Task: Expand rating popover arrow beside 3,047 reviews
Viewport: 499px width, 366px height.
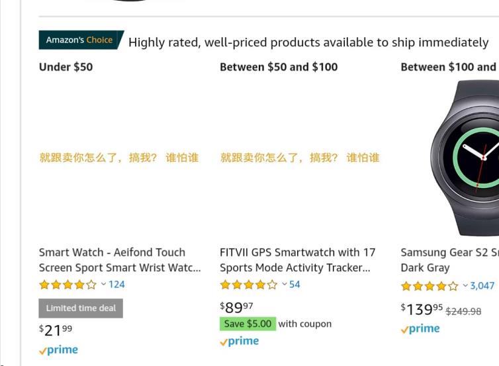Action: [465, 286]
